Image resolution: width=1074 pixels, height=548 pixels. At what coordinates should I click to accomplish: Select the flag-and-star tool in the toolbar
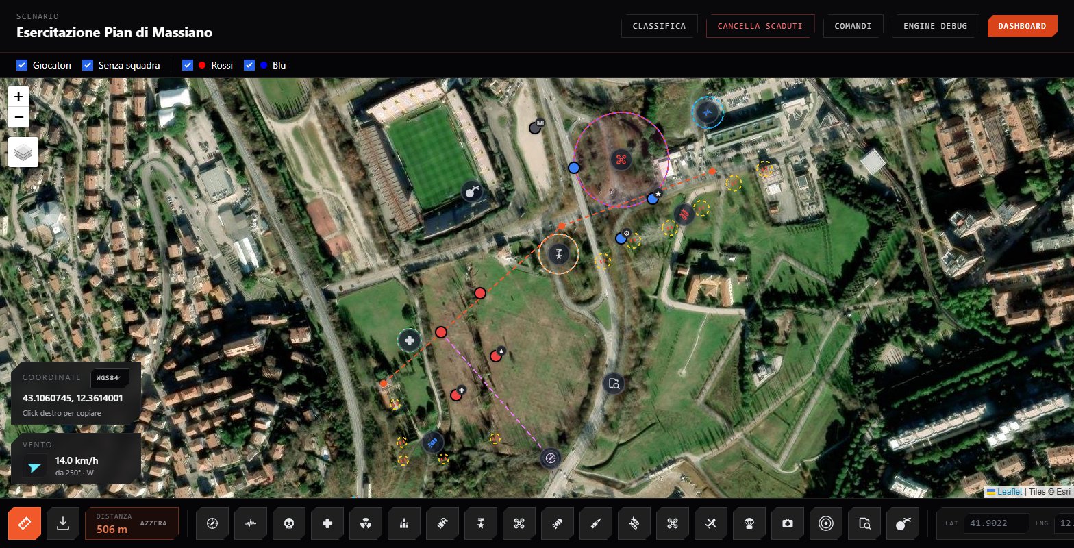(481, 523)
